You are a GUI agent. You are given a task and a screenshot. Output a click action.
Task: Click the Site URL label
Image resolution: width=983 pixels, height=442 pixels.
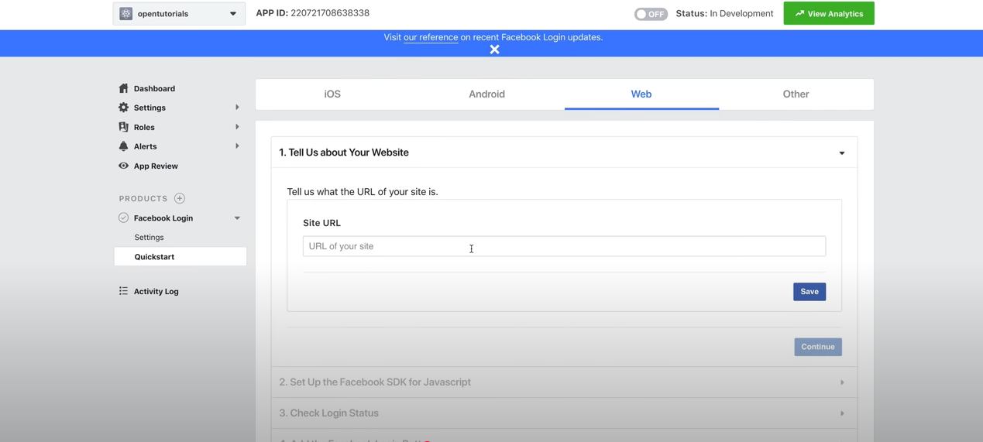pos(321,223)
